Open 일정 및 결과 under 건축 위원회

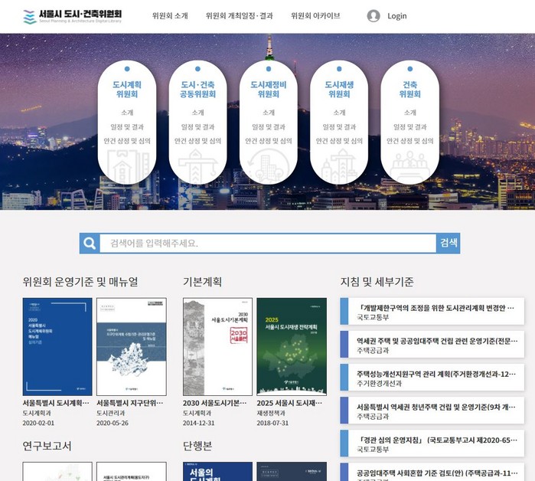(409, 127)
